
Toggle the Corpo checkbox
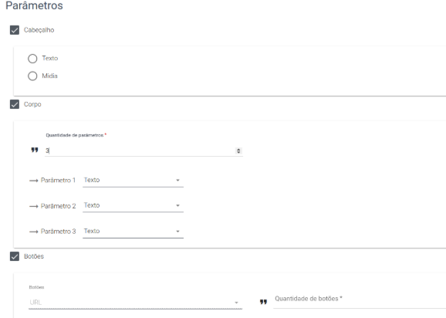[x=15, y=104]
